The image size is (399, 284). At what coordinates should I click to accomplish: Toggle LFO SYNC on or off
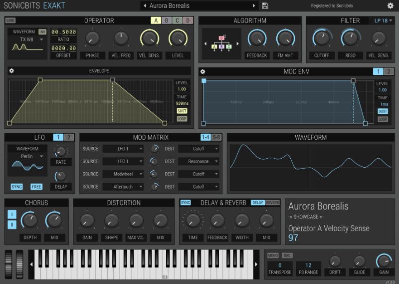[x=17, y=187]
